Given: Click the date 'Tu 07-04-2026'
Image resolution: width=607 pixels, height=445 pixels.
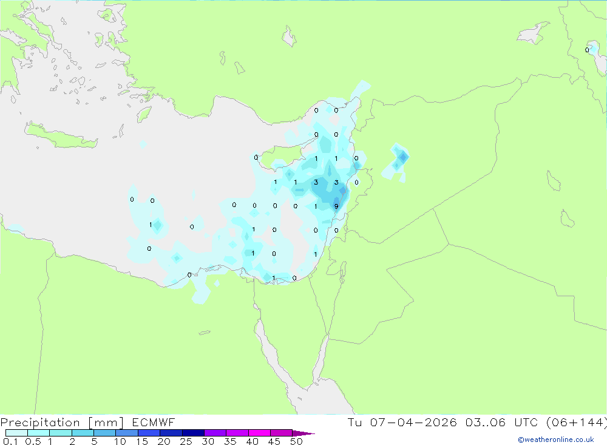Looking at the screenshot, I should coord(402,422).
